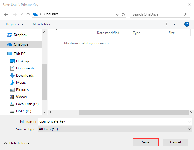Open Local Disk (C:) in sidebar
Viewport: 194px width, 150px height.
27,104
